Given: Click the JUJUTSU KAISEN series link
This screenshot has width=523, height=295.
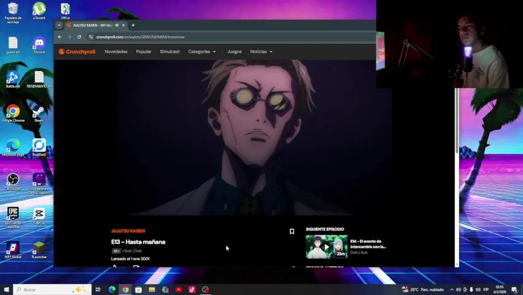Looking at the screenshot, I should point(128,231).
